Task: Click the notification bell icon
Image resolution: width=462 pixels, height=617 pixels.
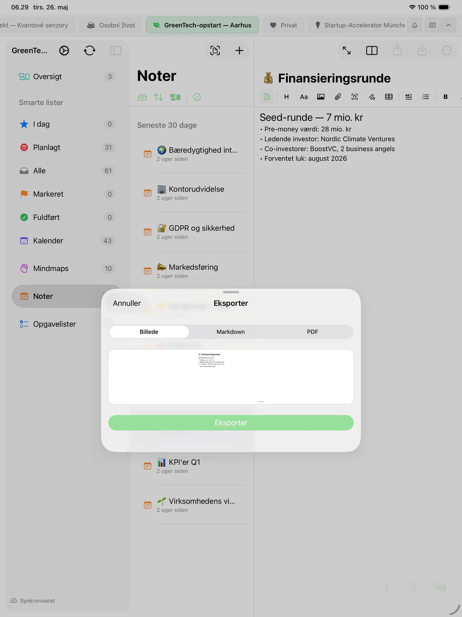Action: coord(414,25)
